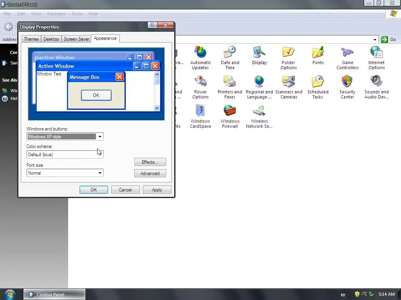
Task: Open Wireless Network Setup icon
Action: point(259,116)
